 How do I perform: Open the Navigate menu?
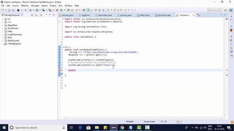tap(35, 6)
